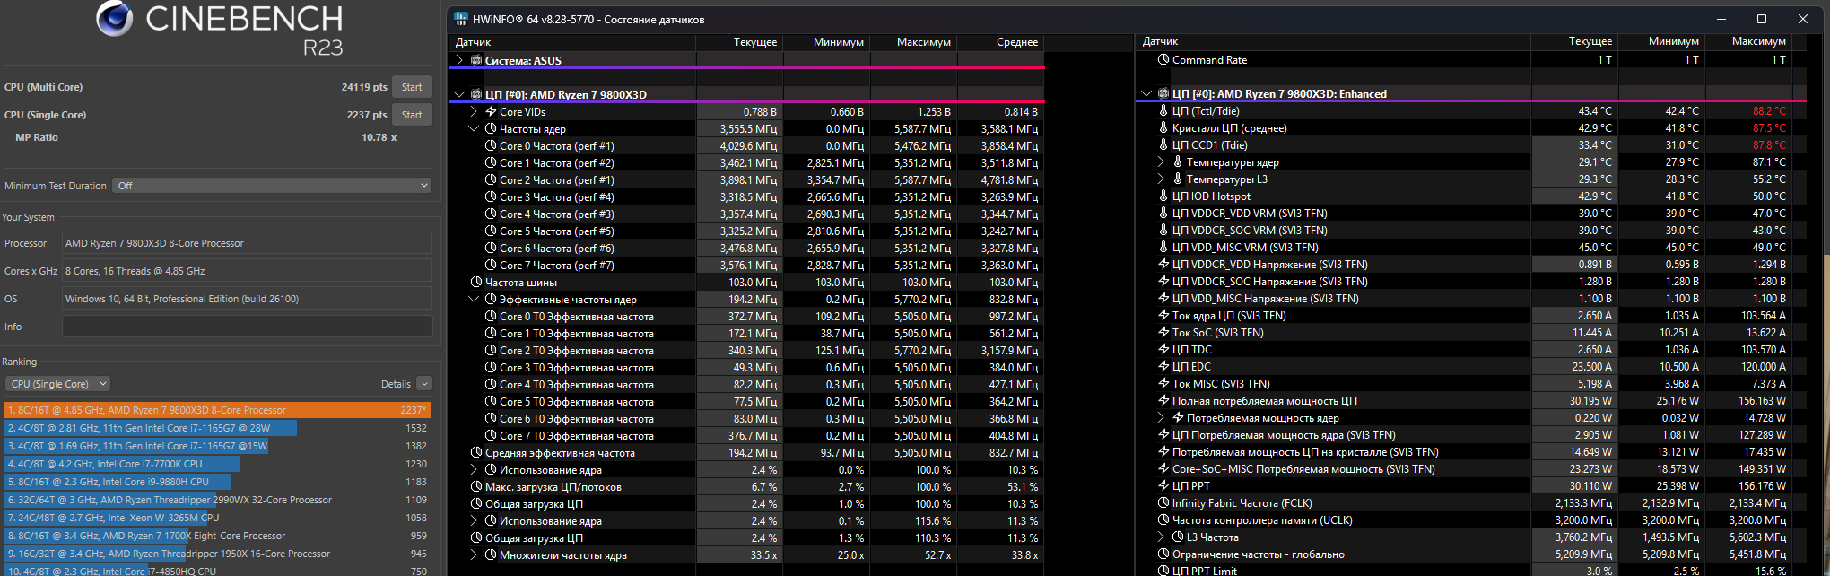Expand the Температуры ядер row
This screenshot has width=1830, height=576.
click(1162, 162)
